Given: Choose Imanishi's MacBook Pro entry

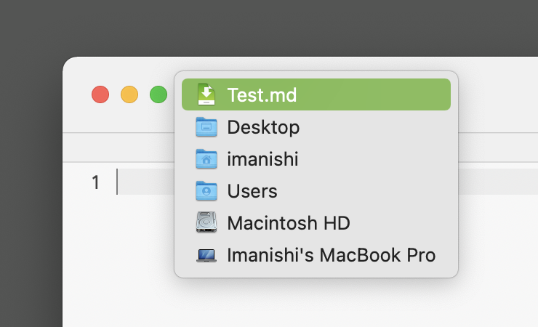Looking at the screenshot, I should pos(316,255).
